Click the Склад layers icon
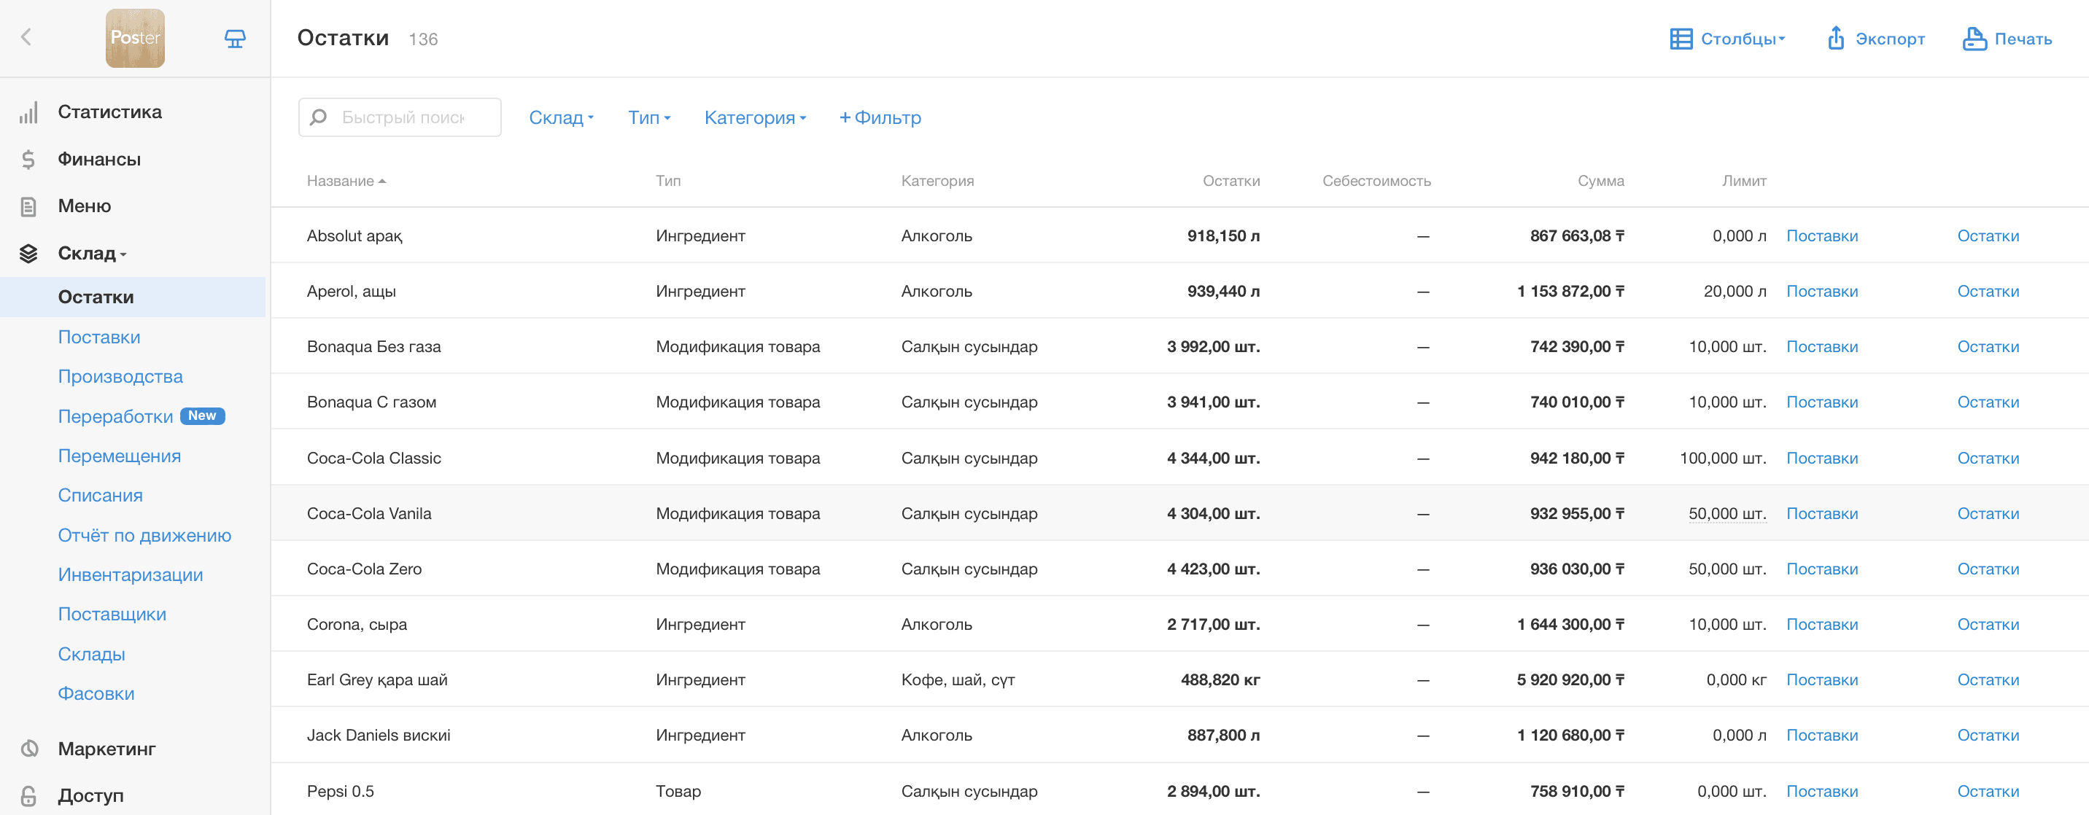 click(28, 254)
